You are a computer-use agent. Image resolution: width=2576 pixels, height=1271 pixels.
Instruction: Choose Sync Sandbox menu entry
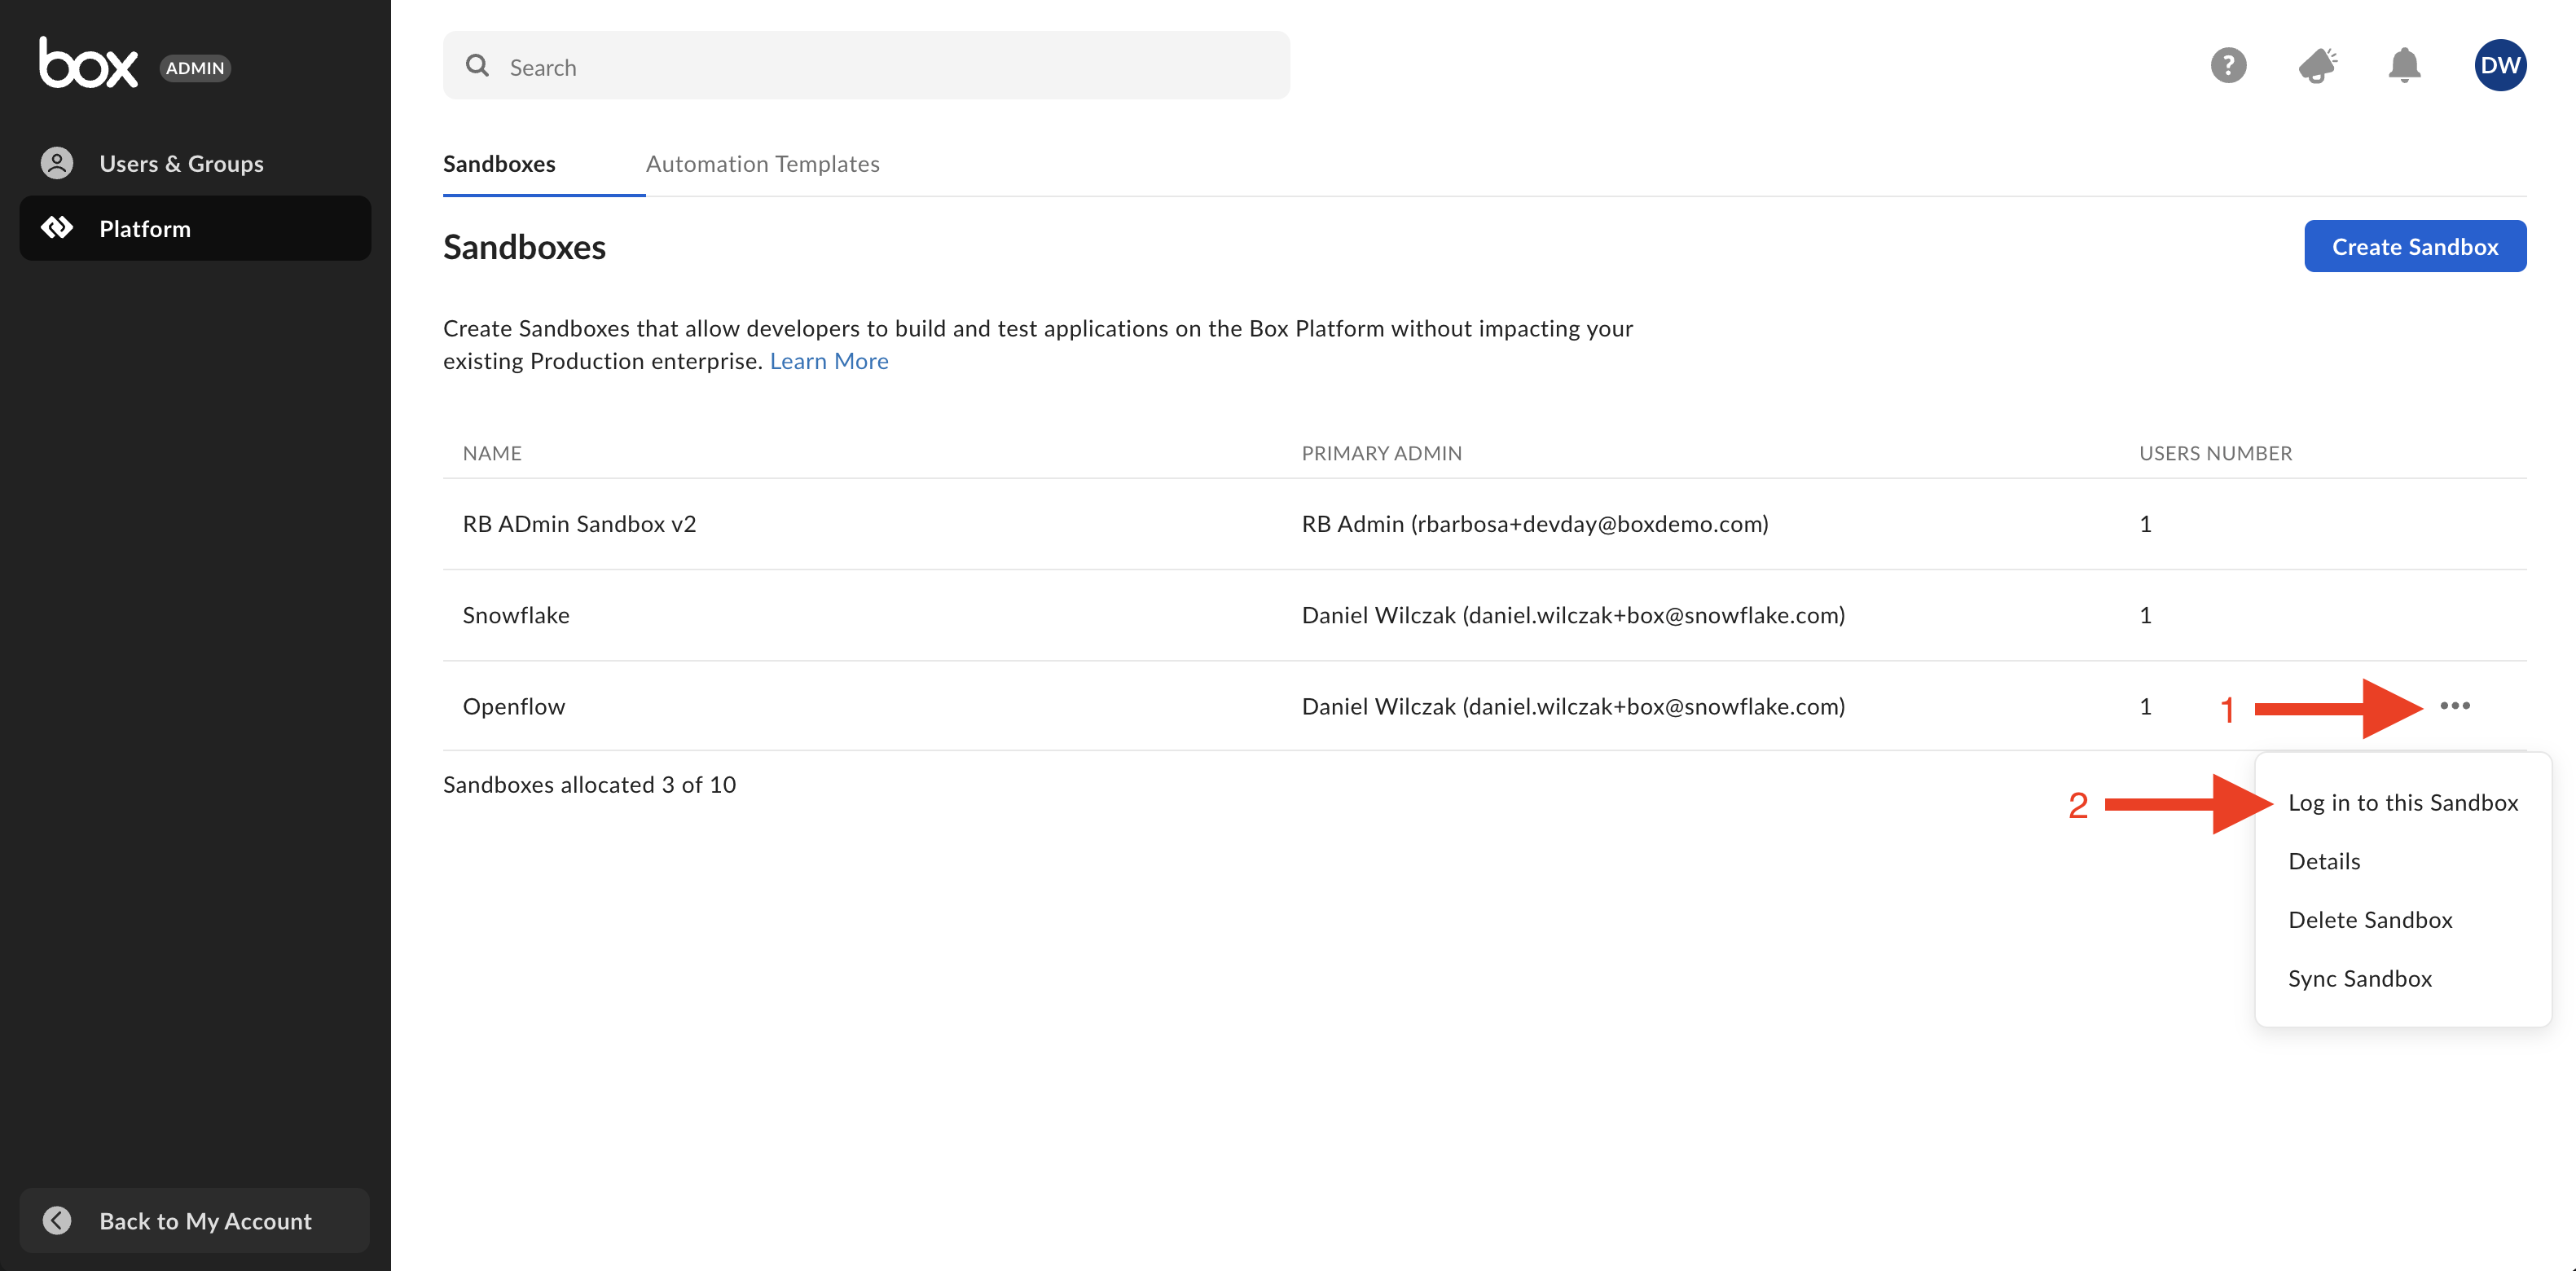[x=2359, y=978]
